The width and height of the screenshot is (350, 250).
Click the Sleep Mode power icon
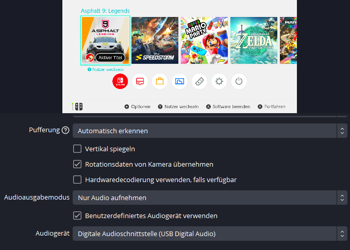tap(239, 81)
